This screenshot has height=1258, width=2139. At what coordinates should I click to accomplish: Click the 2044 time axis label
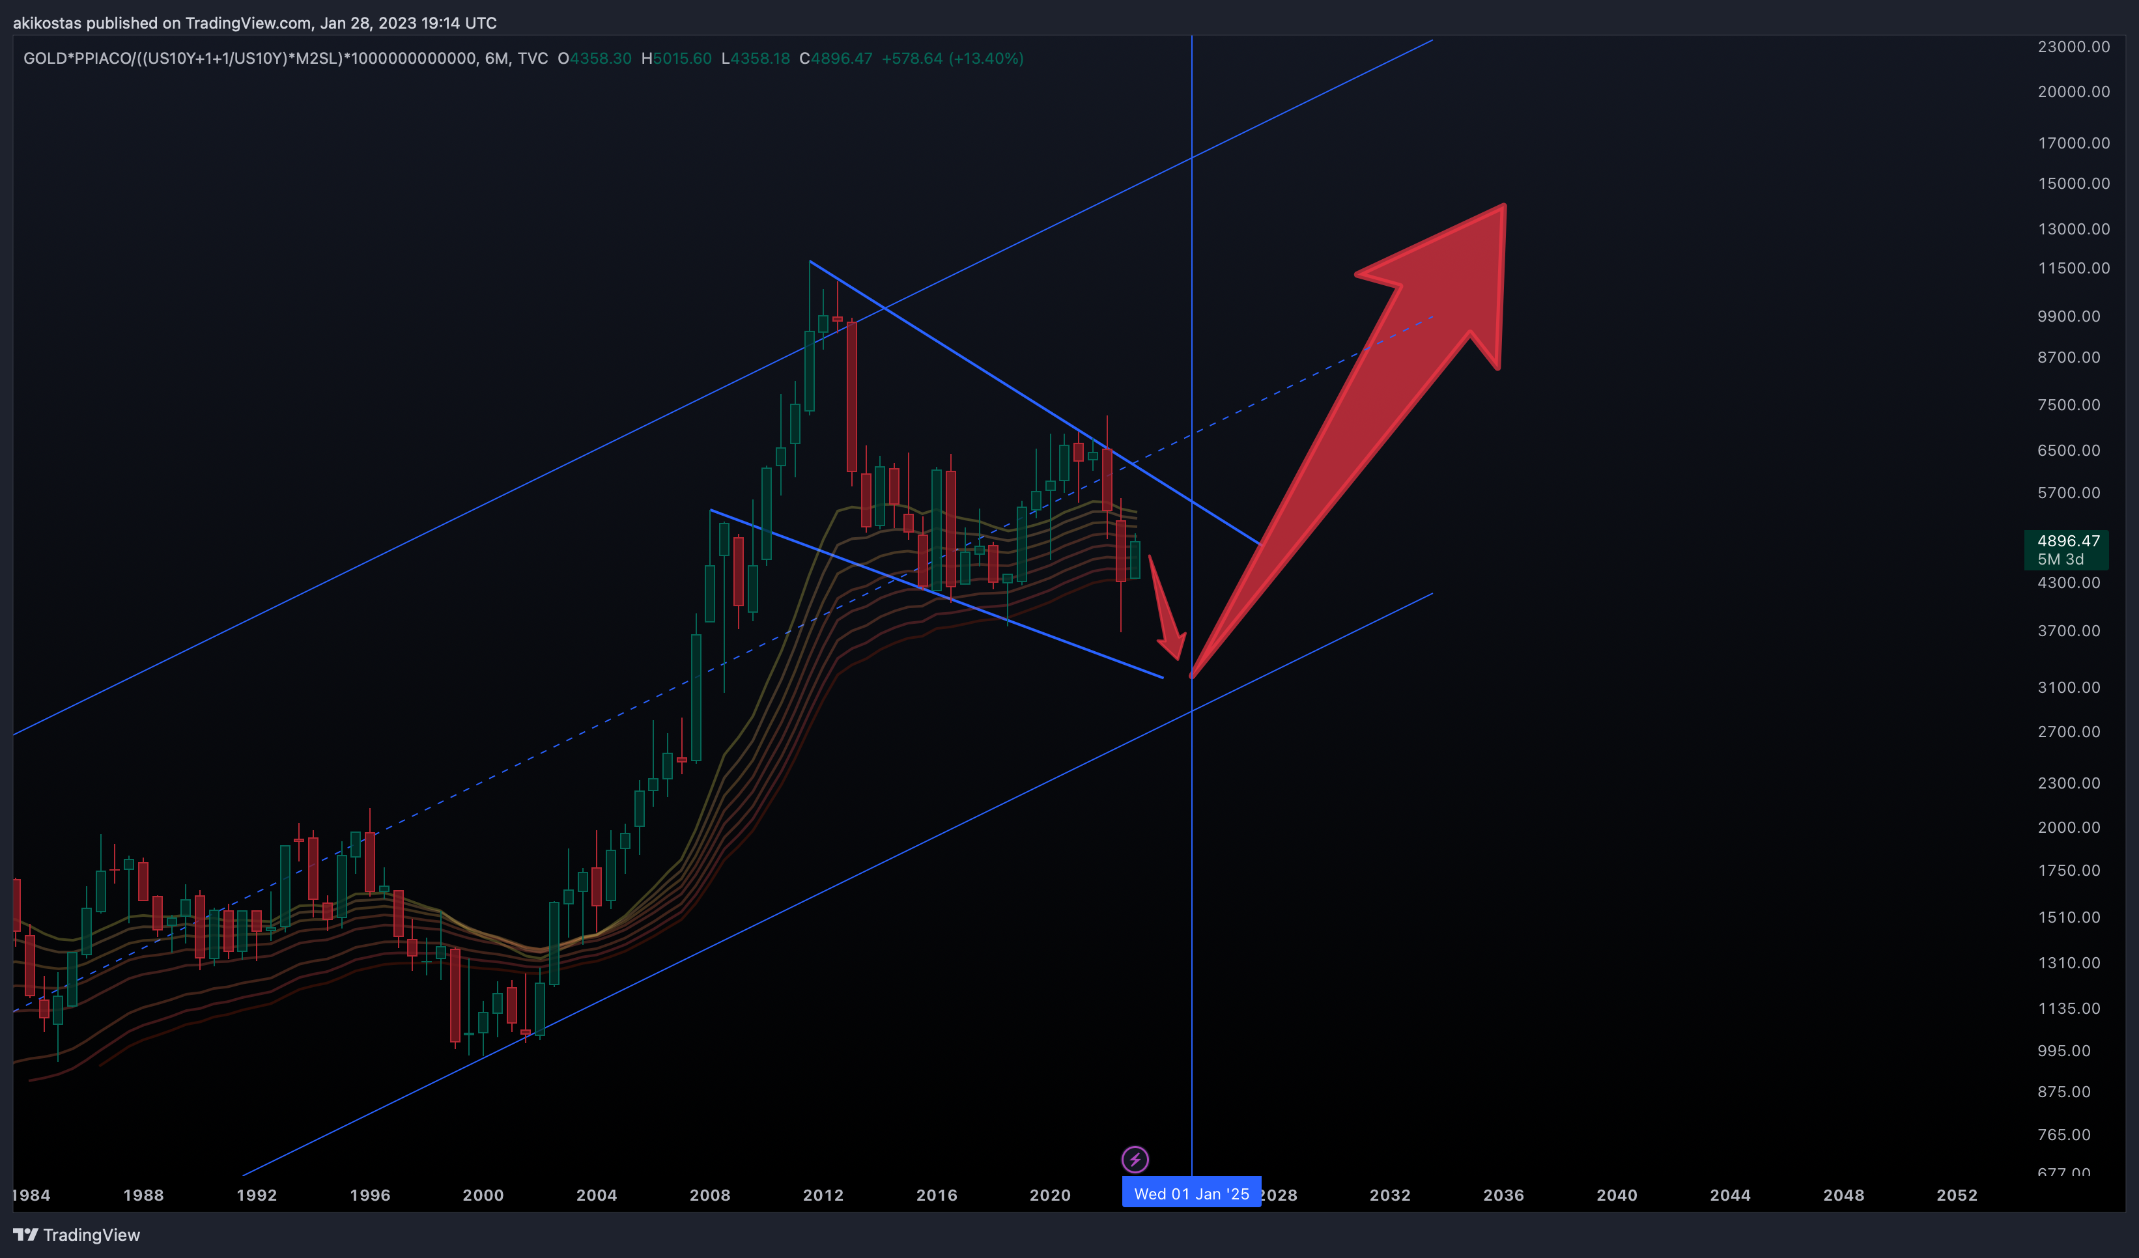tap(1730, 1195)
